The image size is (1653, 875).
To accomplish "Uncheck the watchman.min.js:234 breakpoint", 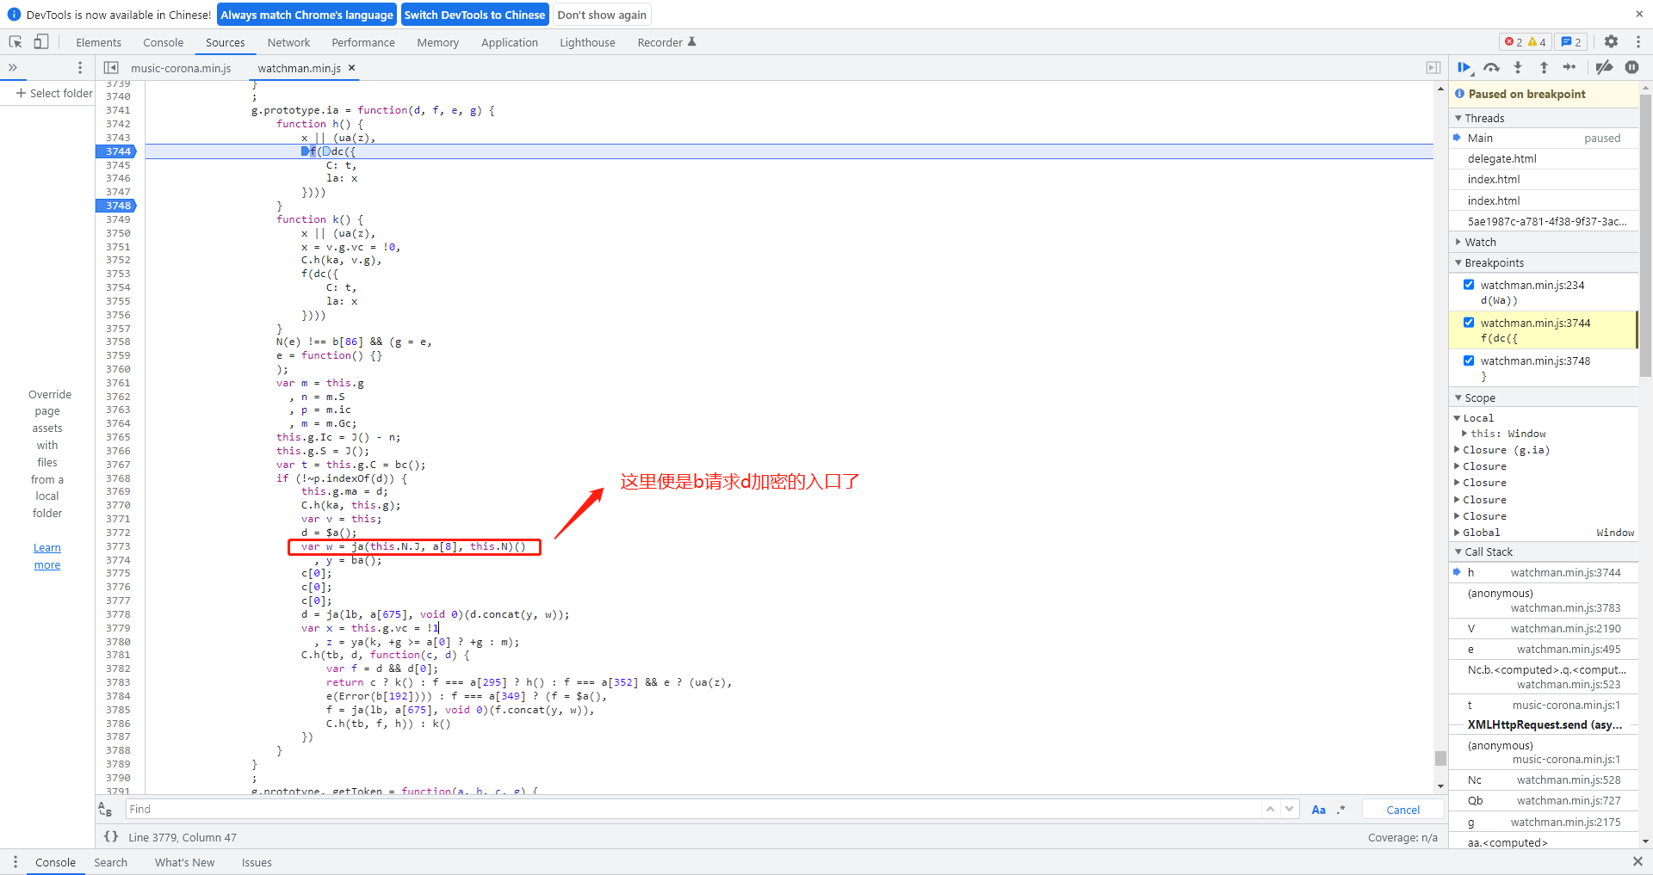I will (x=1469, y=285).
